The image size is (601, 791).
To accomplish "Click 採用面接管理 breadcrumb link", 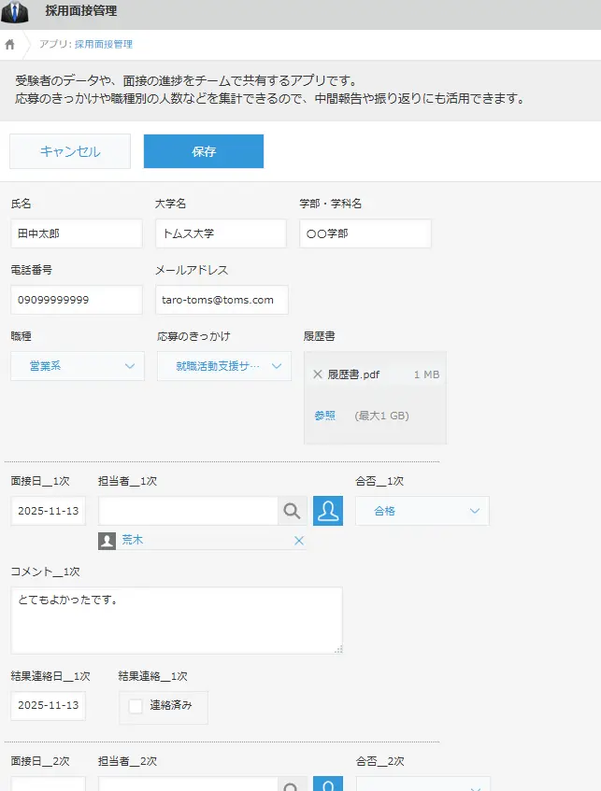I will point(103,44).
